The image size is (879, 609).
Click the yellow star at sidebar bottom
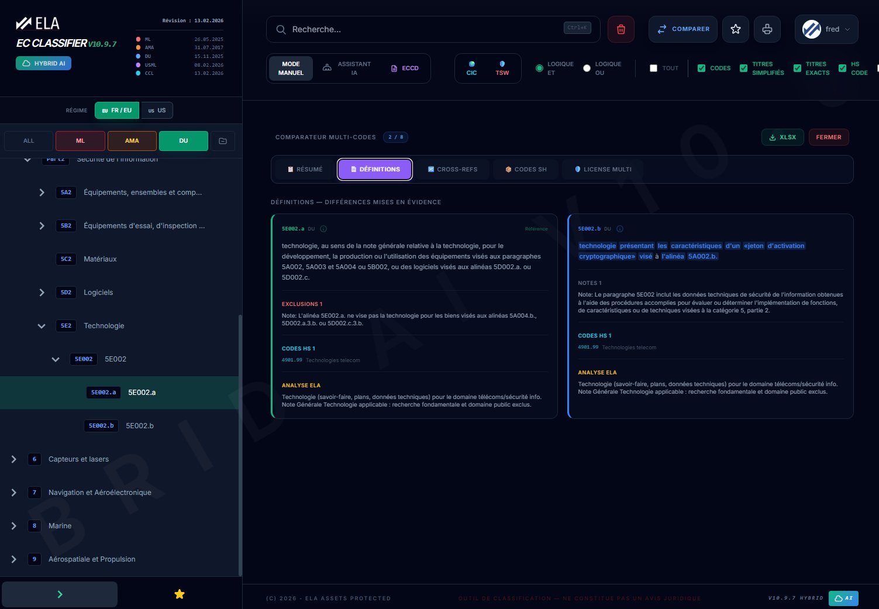pos(180,594)
